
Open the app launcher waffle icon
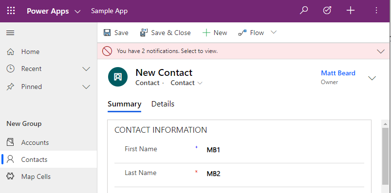(x=11, y=11)
